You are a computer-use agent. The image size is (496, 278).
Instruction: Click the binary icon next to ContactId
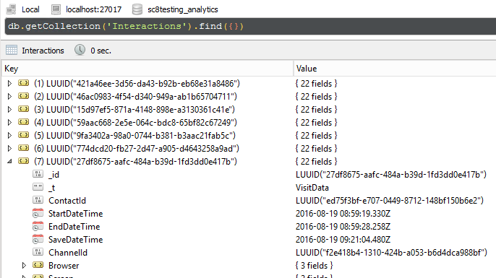coord(38,200)
